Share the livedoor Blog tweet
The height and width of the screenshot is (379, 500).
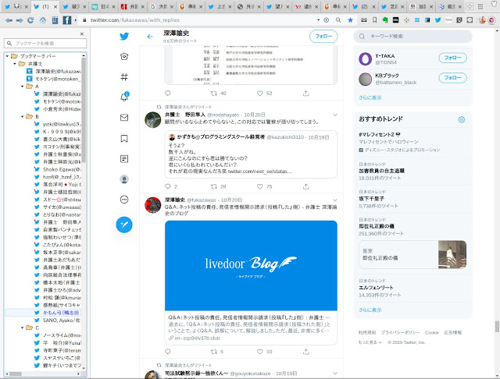point(305,351)
